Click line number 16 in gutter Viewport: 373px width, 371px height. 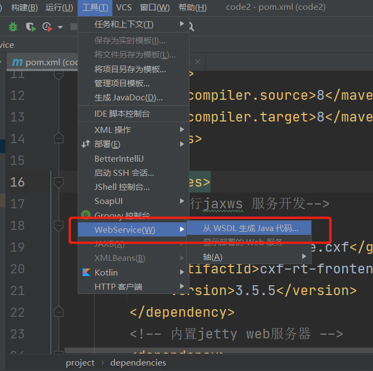tap(17, 182)
